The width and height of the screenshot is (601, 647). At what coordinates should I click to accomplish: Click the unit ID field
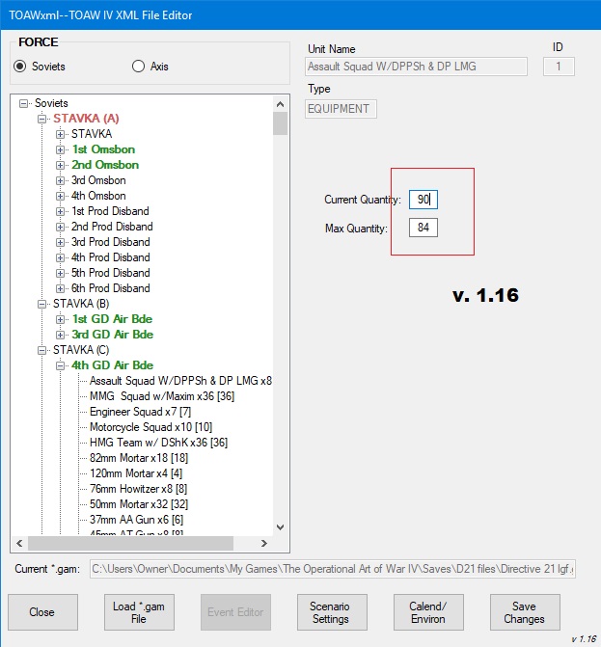coord(559,67)
